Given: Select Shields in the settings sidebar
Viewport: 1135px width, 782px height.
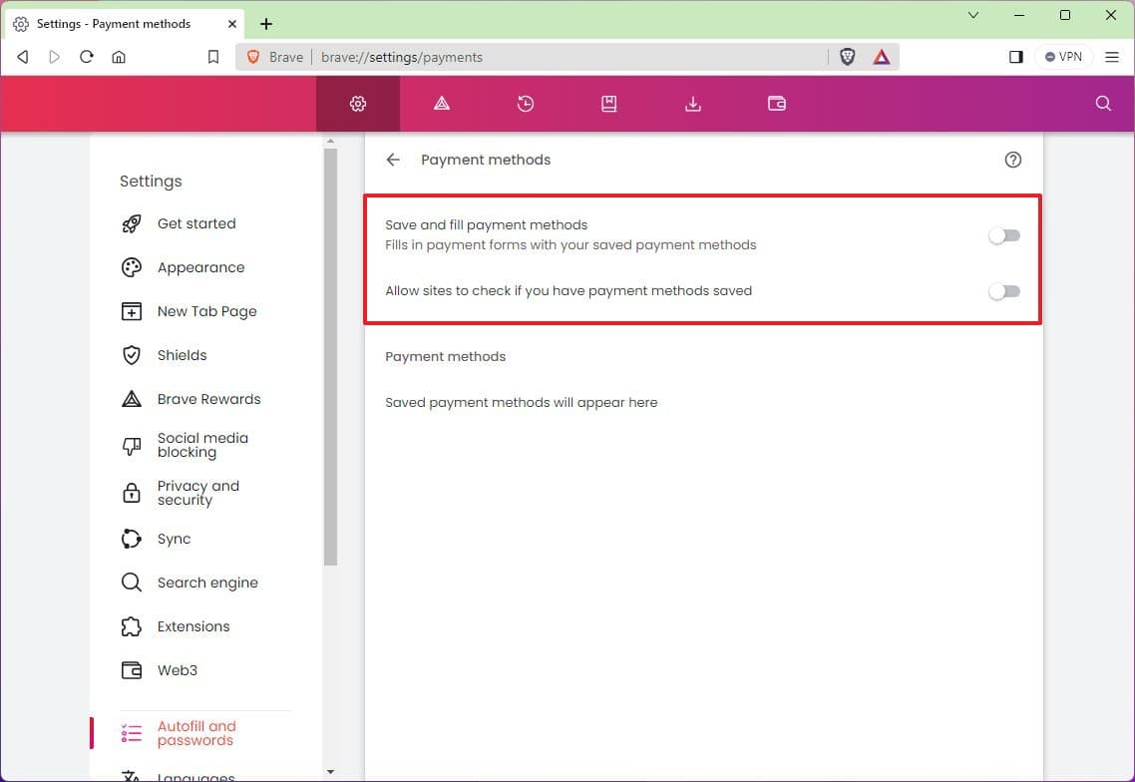Looking at the screenshot, I should pyautogui.click(x=183, y=355).
